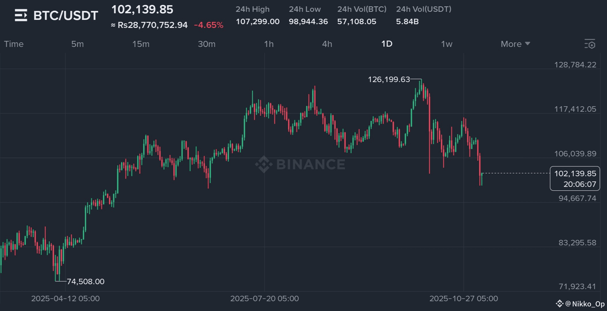Viewport: 607px width, 311px height.
Task: Open the chart settings icon
Action: pos(590,44)
